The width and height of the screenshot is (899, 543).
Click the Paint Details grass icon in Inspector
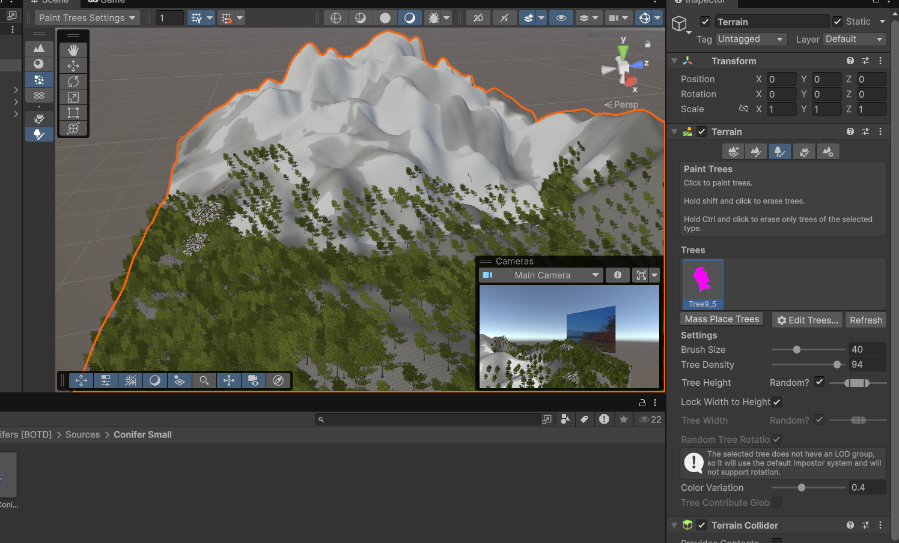pos(803,152)
